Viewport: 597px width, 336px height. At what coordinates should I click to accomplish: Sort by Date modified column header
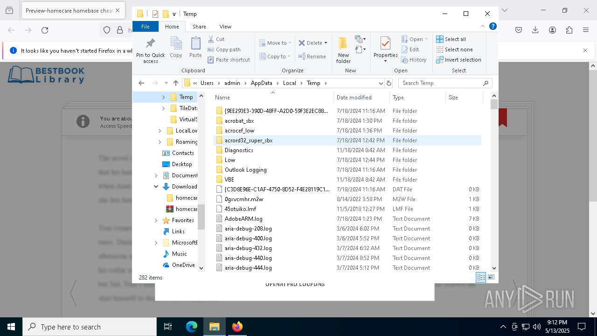(x=361, y=98)
